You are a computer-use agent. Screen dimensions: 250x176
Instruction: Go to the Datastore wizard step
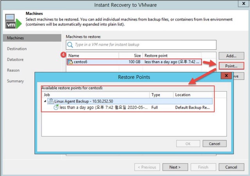pyautogui.click(x=15, y=60)
